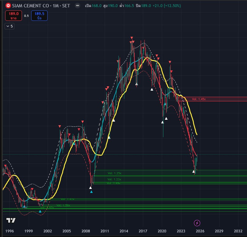
Task: Expand the indicators legend showing 5
Action: (x=9, y=26)
